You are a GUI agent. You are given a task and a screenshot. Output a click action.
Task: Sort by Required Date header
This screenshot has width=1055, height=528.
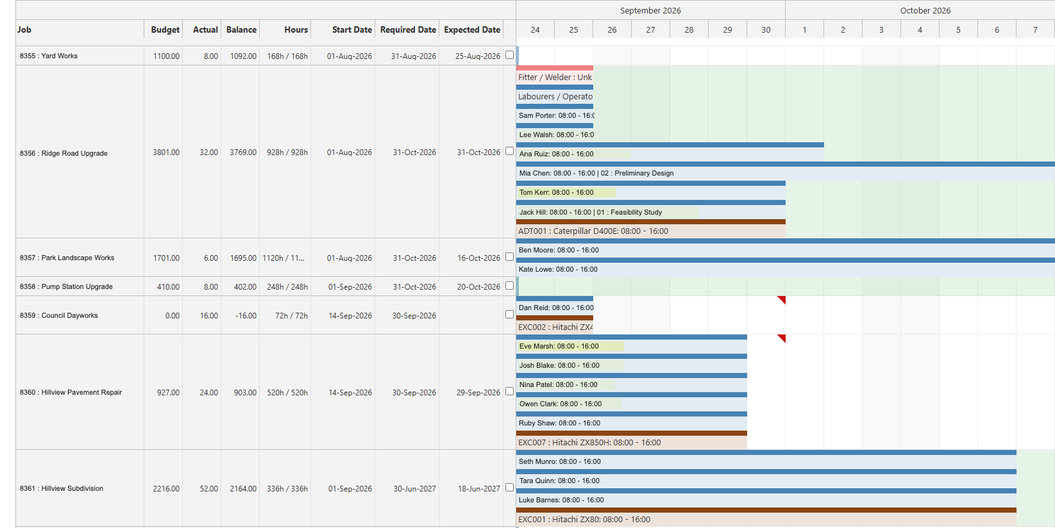tap(407, 29)
